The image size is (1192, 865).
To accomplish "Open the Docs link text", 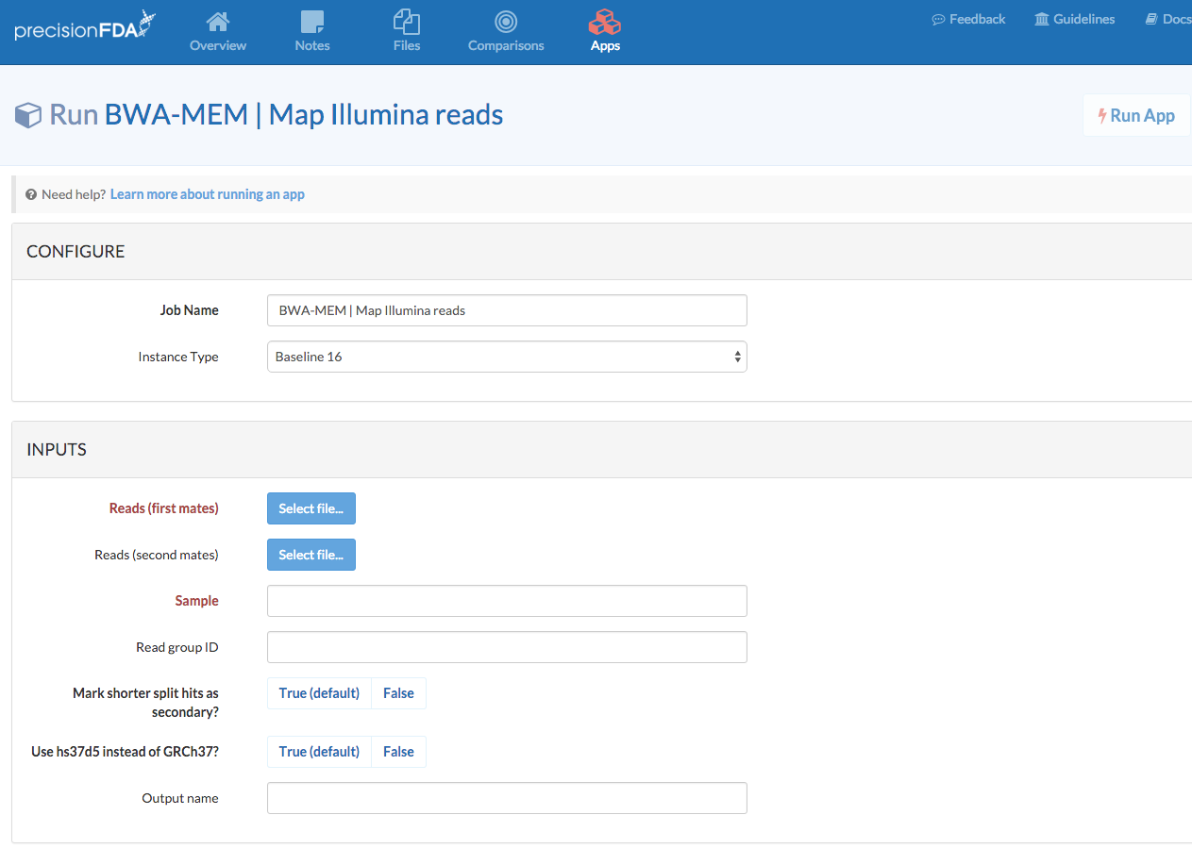I will (x=1177, y=19).
